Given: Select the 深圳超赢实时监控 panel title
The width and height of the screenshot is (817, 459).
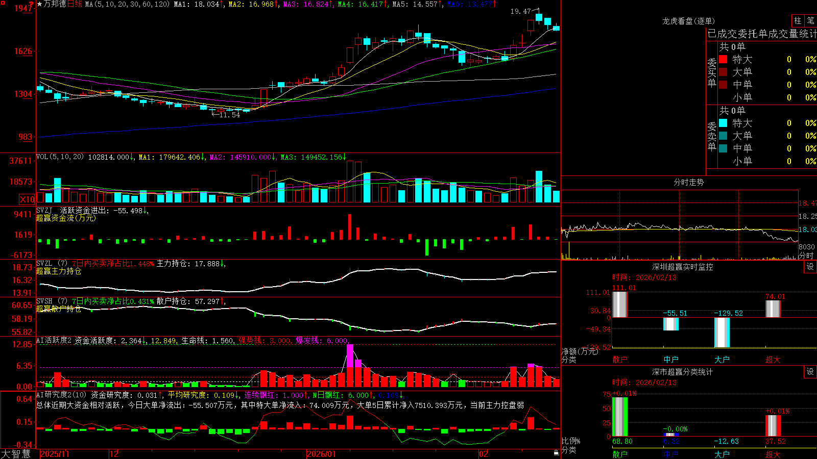Looking at the screenshot, I should (x=683, y=267).
